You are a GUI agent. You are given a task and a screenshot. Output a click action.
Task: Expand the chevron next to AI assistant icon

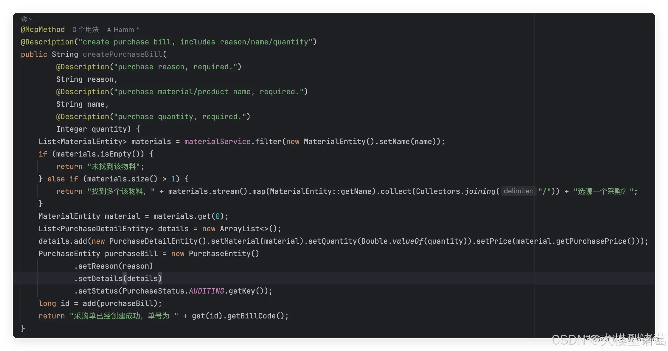[31, 19]
